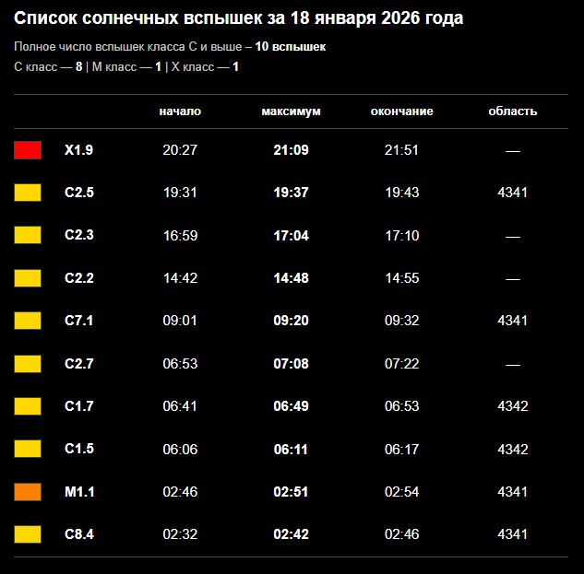
Task: Click region 4342 in the C1.5 row
Action: [512, 450]
